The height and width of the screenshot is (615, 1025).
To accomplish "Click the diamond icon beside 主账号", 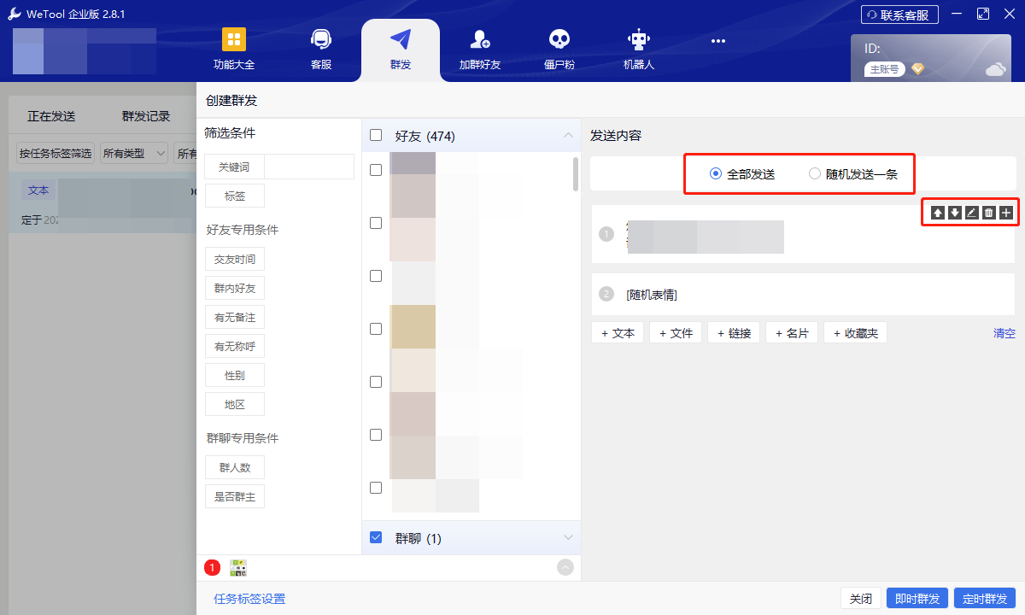I will (x=917, y=69).
